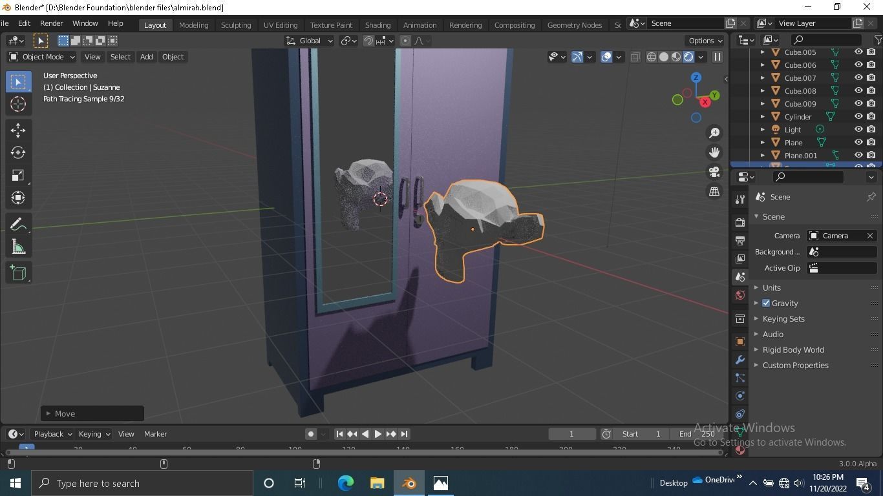Open the Render menu
Image resolution: width=883 pixels, height=496 pixels.
[51, 23]
